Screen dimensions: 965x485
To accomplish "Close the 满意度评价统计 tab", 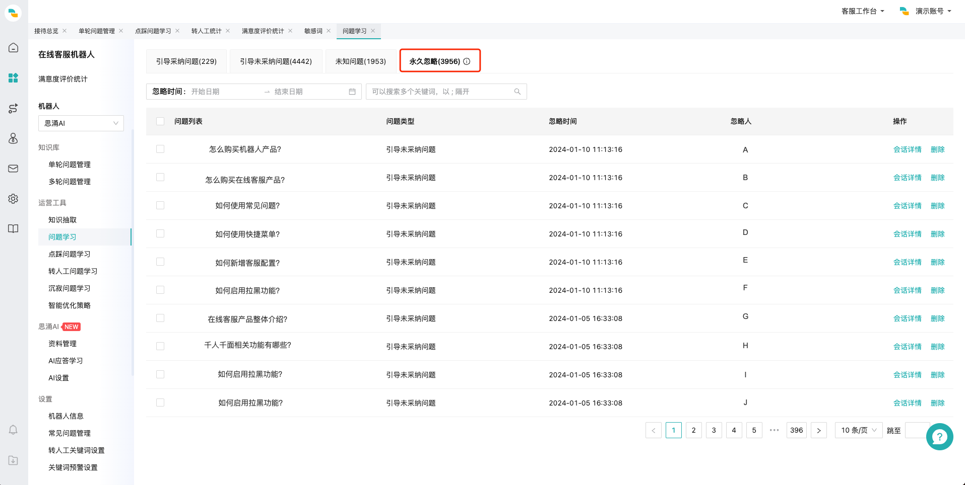I will coord(290,31).
